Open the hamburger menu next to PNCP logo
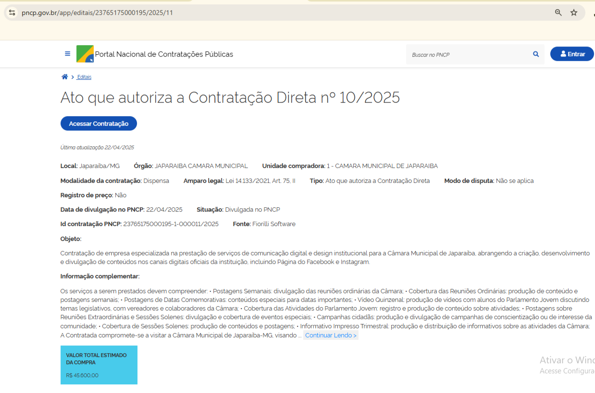Viewport: 595px width, 393px height. [67, 54]
